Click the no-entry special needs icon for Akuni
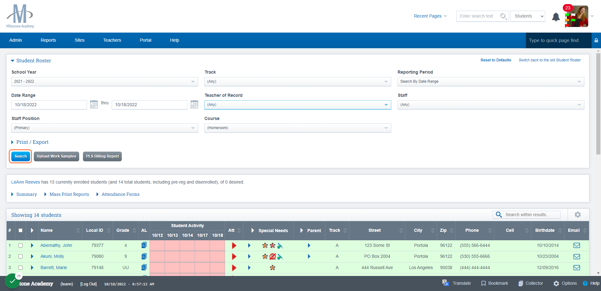This screenshot has height=291, width=601. (x=273, y=257)
